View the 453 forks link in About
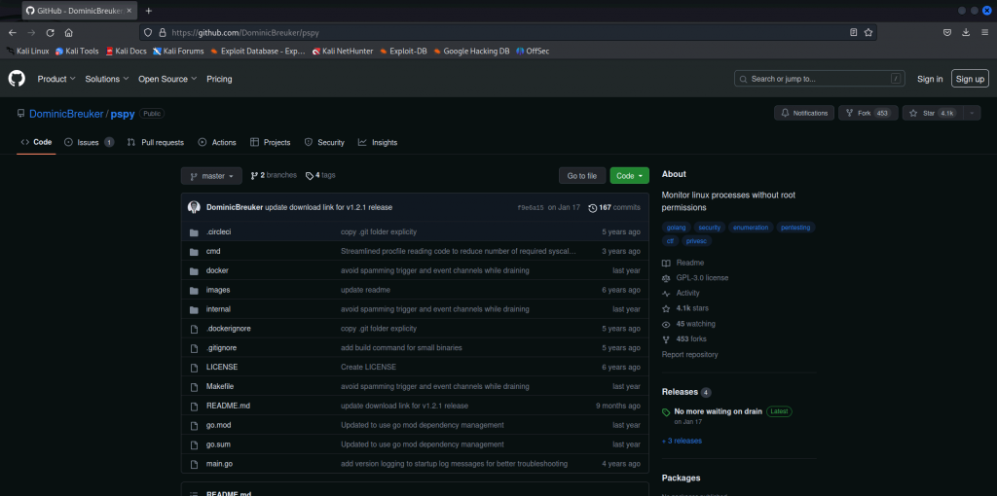Screen dimensions: 997x496 tap(691, 339)
